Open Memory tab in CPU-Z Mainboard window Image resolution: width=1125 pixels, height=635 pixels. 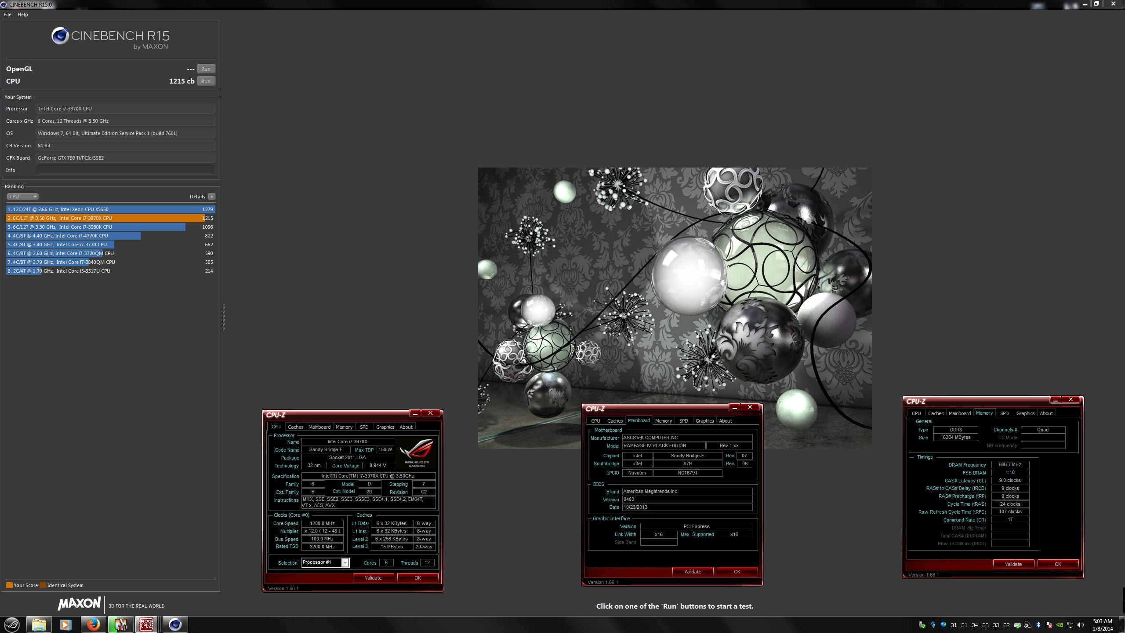pyautogui.click(x=664, y=422)
